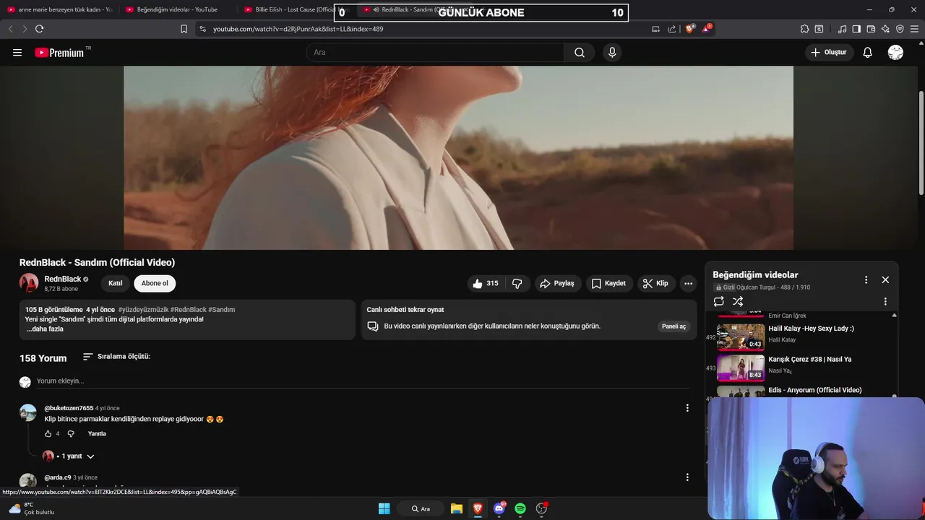Viewport: 925px width, 520px height.
Task: Dislike the comment by @buketozen7655
Action: pyautogui.click(x=71, y=434)
